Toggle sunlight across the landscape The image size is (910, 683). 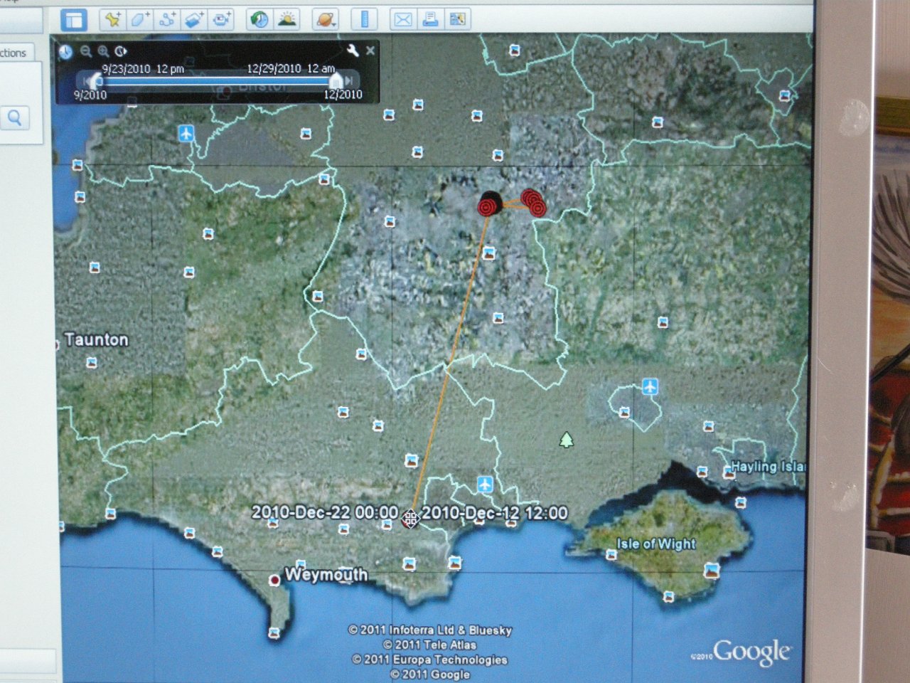(x=287, y=20)
